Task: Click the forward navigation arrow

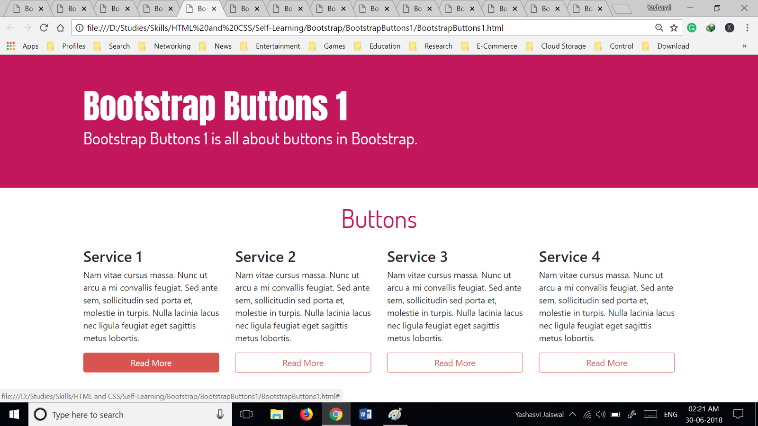Action: pos(27,28)
